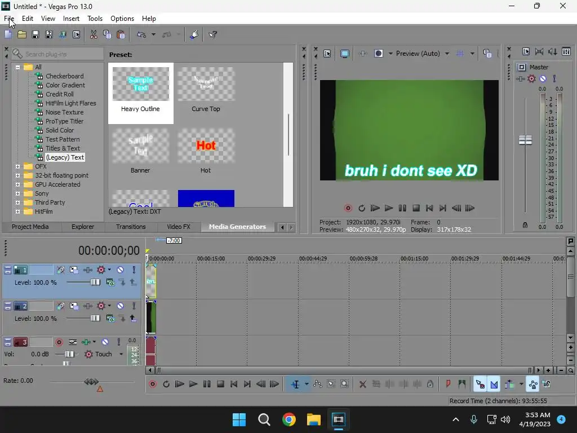Image resolution: width=577 pixels, height=433 pixels.
Task: Open the Tools menu
Action: (x=95, y=19)
